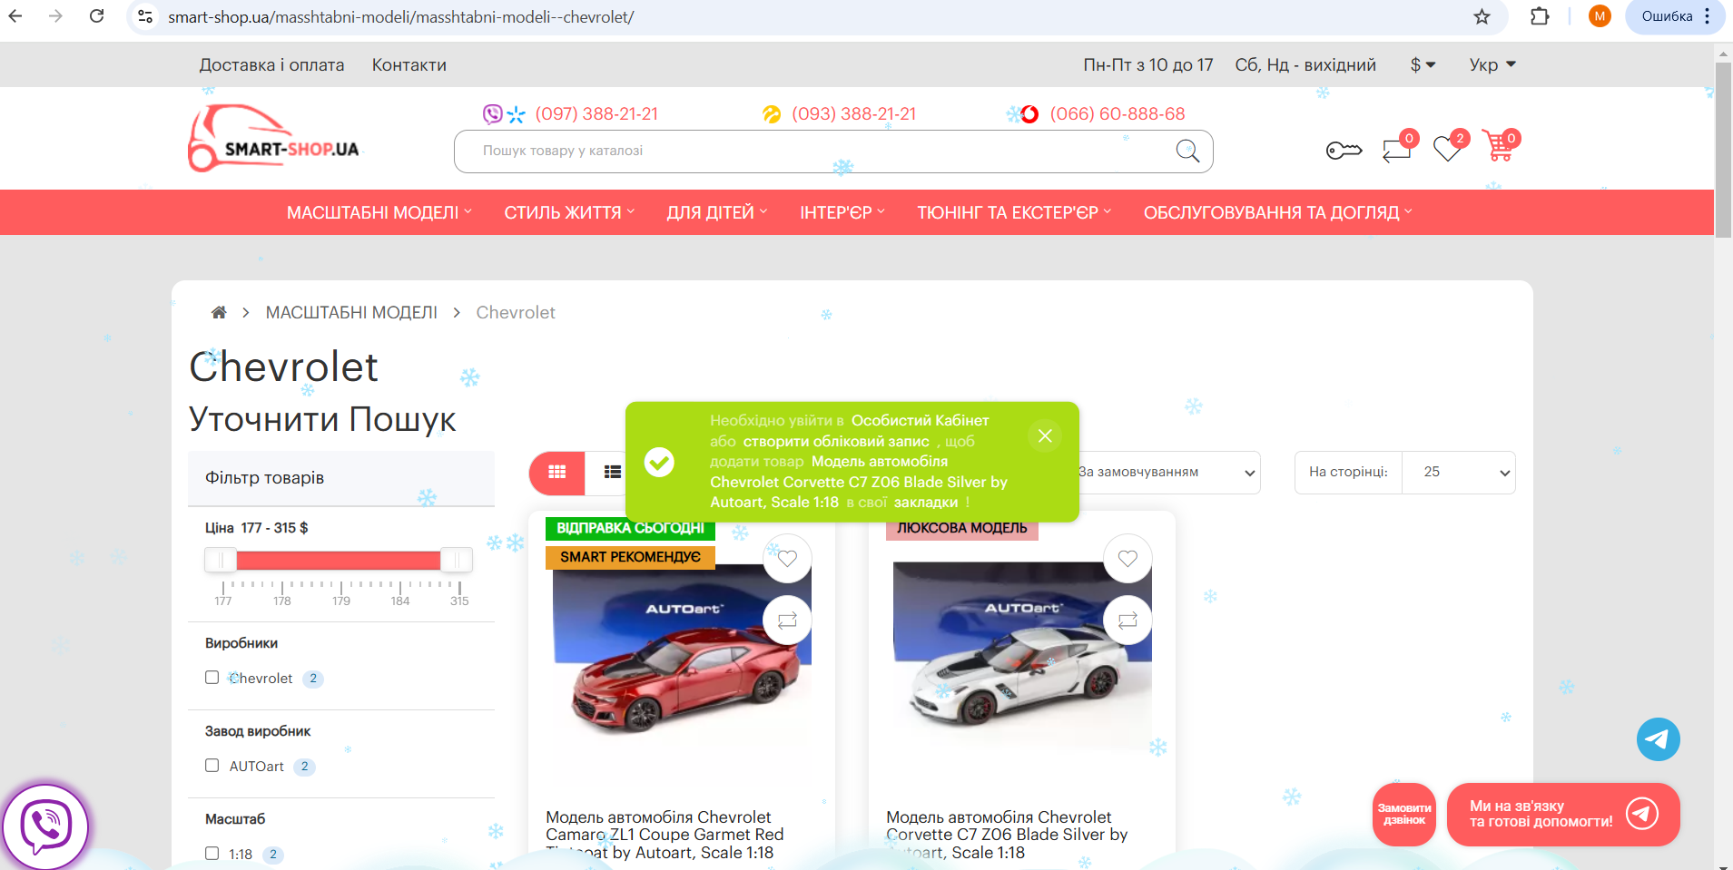
Task: Open МАСШТАБНІ МОДЕЛІ breadcrumb link
Action: point(351,312)
